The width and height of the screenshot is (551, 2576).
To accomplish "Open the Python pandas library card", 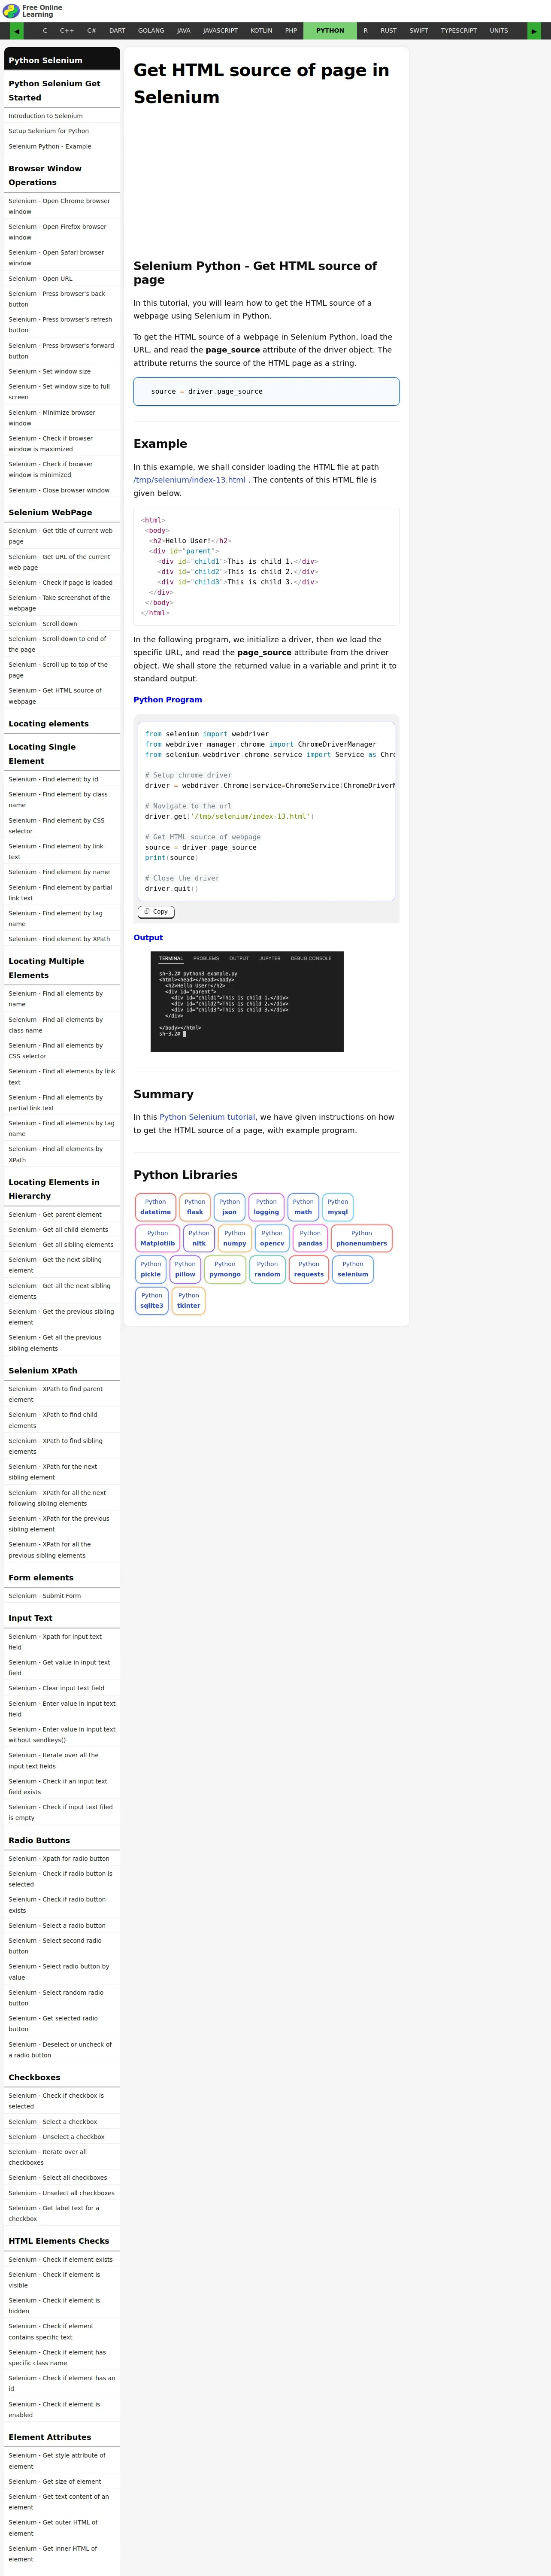I will pyautogui.click(x=310, y=1238).
